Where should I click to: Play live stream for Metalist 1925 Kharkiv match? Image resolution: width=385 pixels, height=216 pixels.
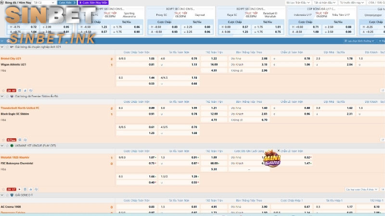click(x=20, y=189)
